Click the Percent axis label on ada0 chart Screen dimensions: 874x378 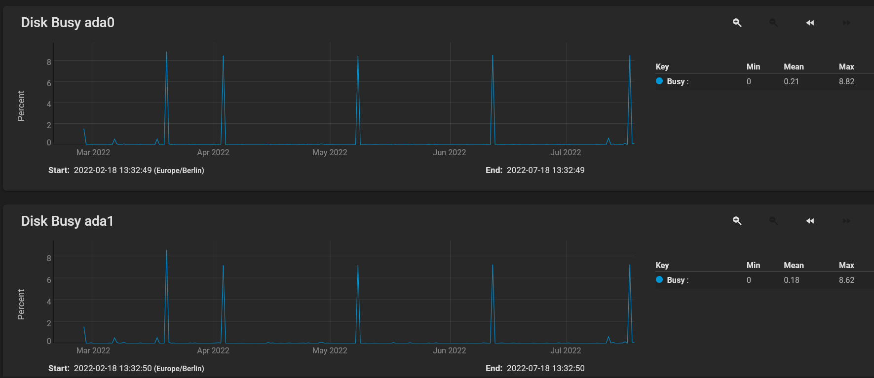tap(21, 105)
